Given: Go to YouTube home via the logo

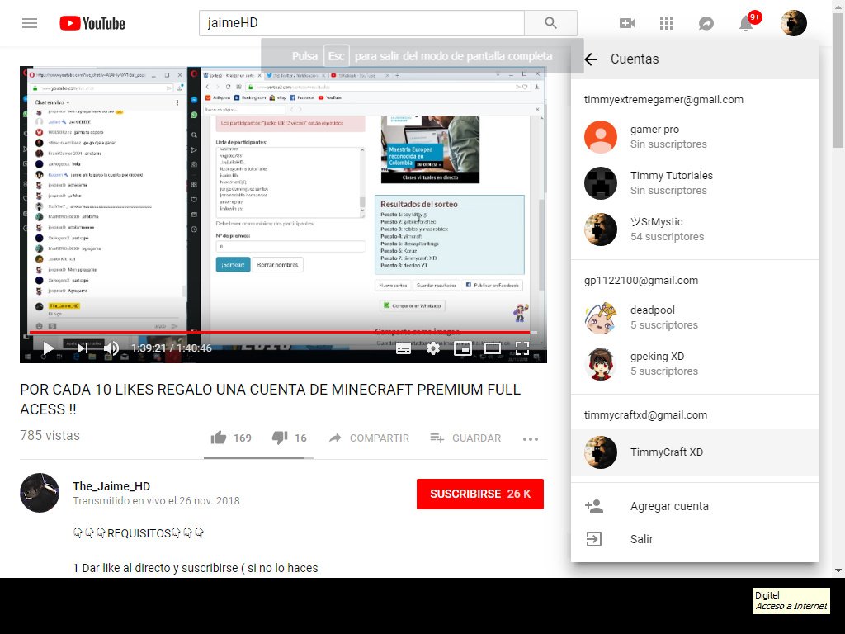Looking at the screenshot, I should (92, 23).
